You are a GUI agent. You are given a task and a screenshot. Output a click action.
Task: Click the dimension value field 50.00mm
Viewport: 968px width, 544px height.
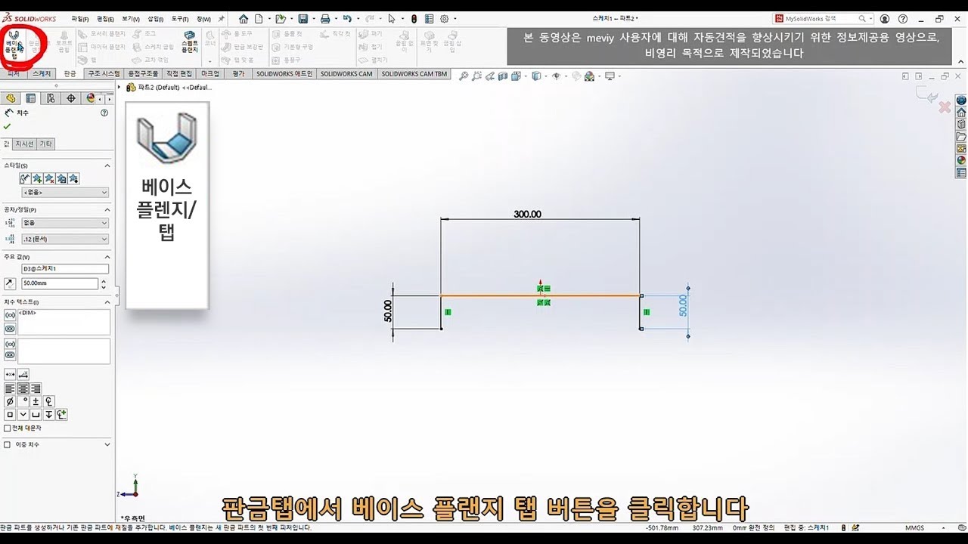[60, 283]
